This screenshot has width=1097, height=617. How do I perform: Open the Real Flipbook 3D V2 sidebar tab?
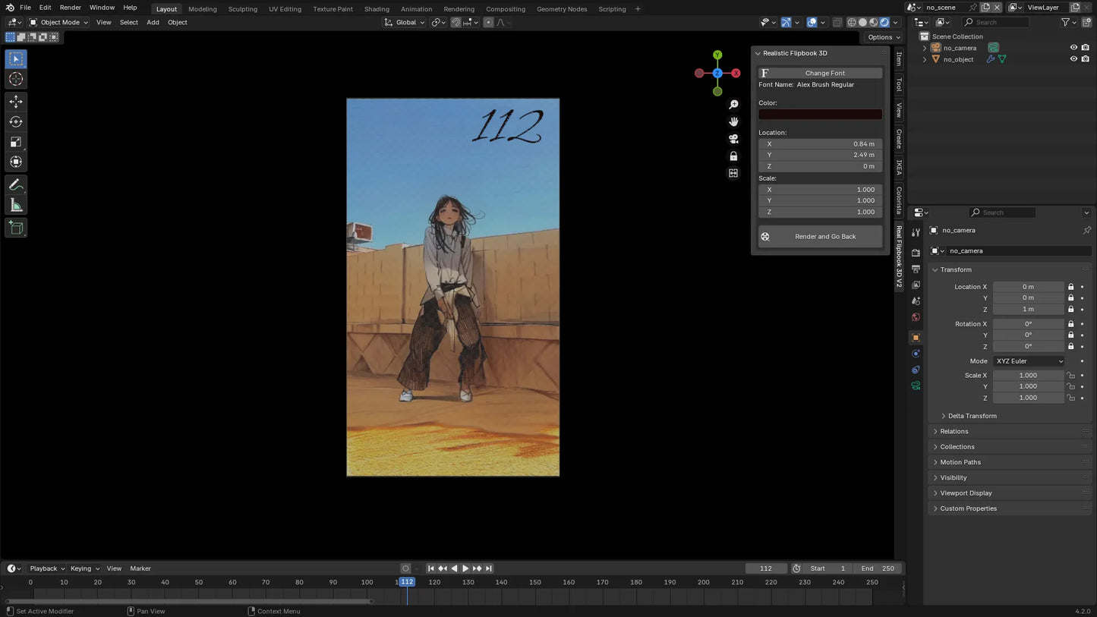click(899, 256)
